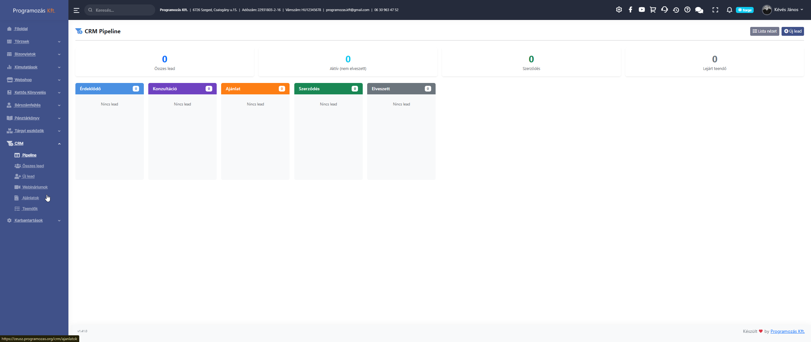Click the Elveszett column header

coord(401,89)
